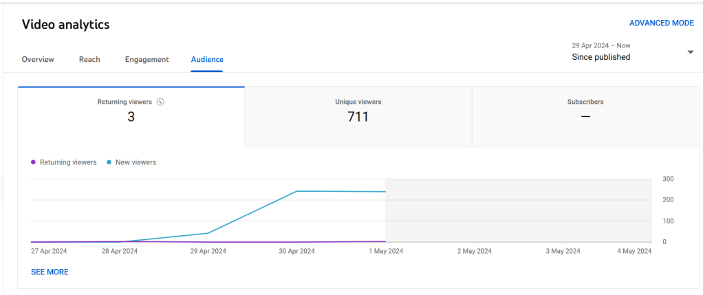
Task: Go to the Engagement tab
Action: click(147, 59)
